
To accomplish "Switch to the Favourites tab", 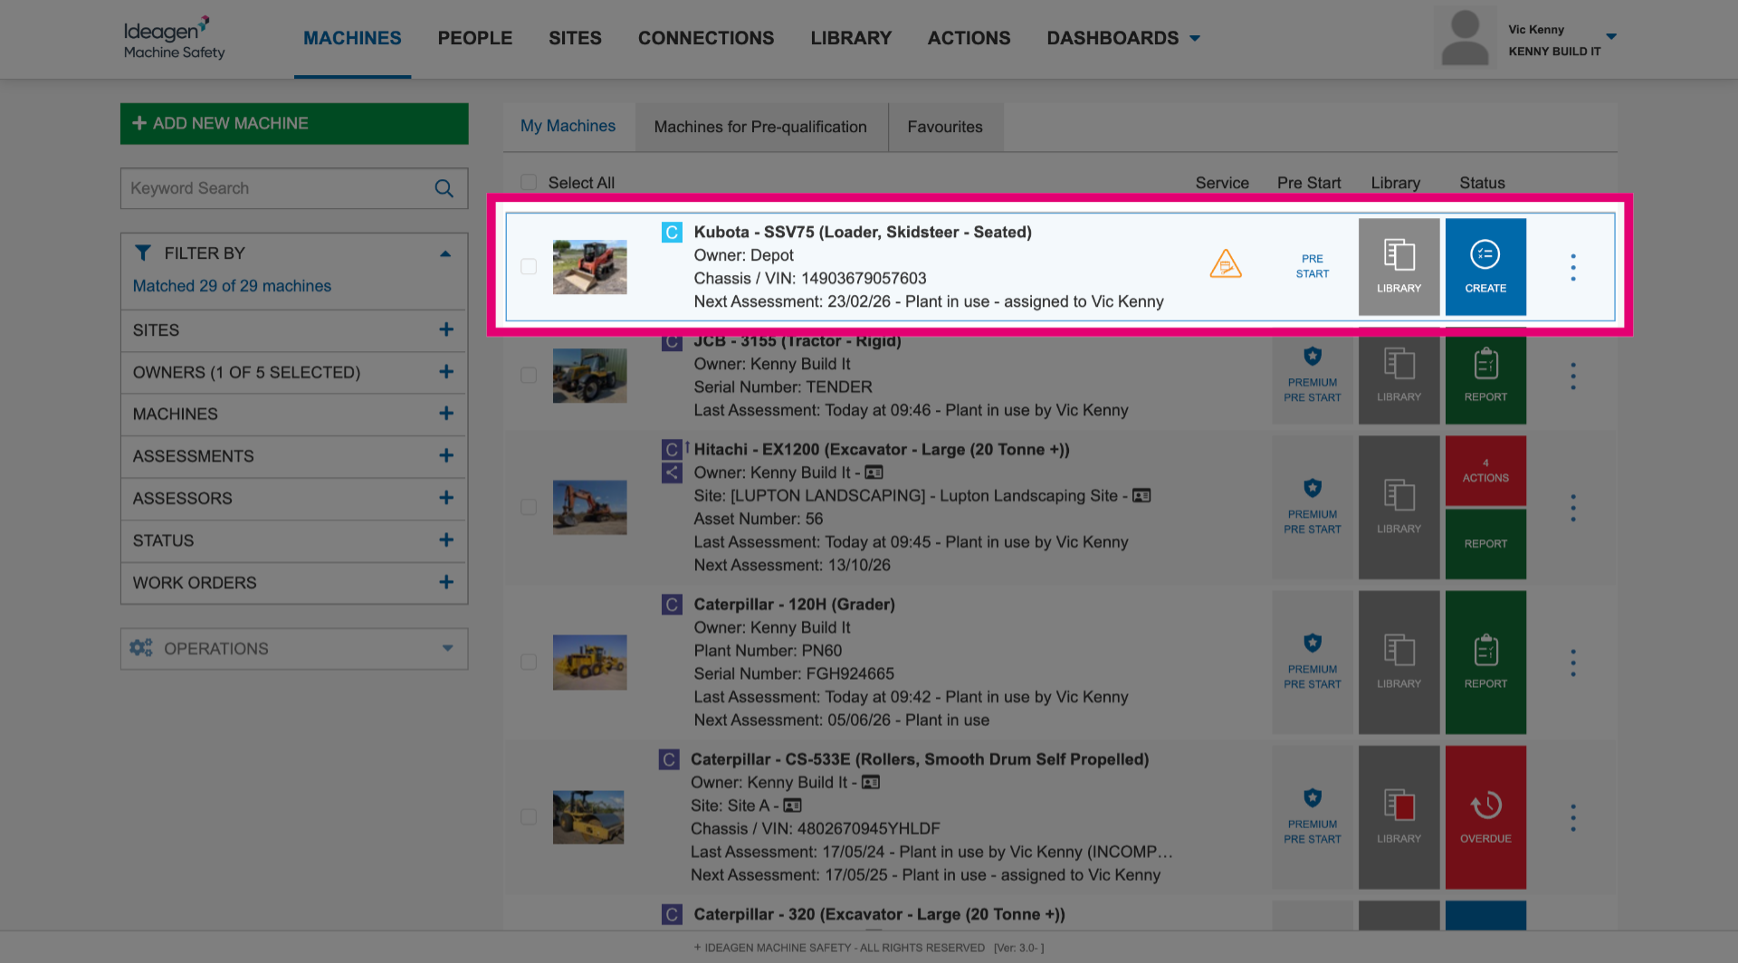I will pos(945,127).
